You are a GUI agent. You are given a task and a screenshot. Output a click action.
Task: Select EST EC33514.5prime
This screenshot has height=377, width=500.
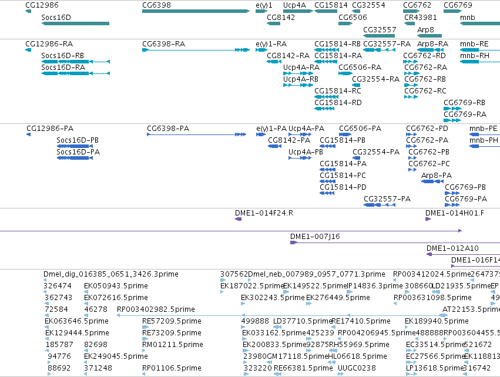(x=435, y=345)
